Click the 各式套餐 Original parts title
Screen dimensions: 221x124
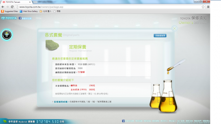click(x=62, y=35)
